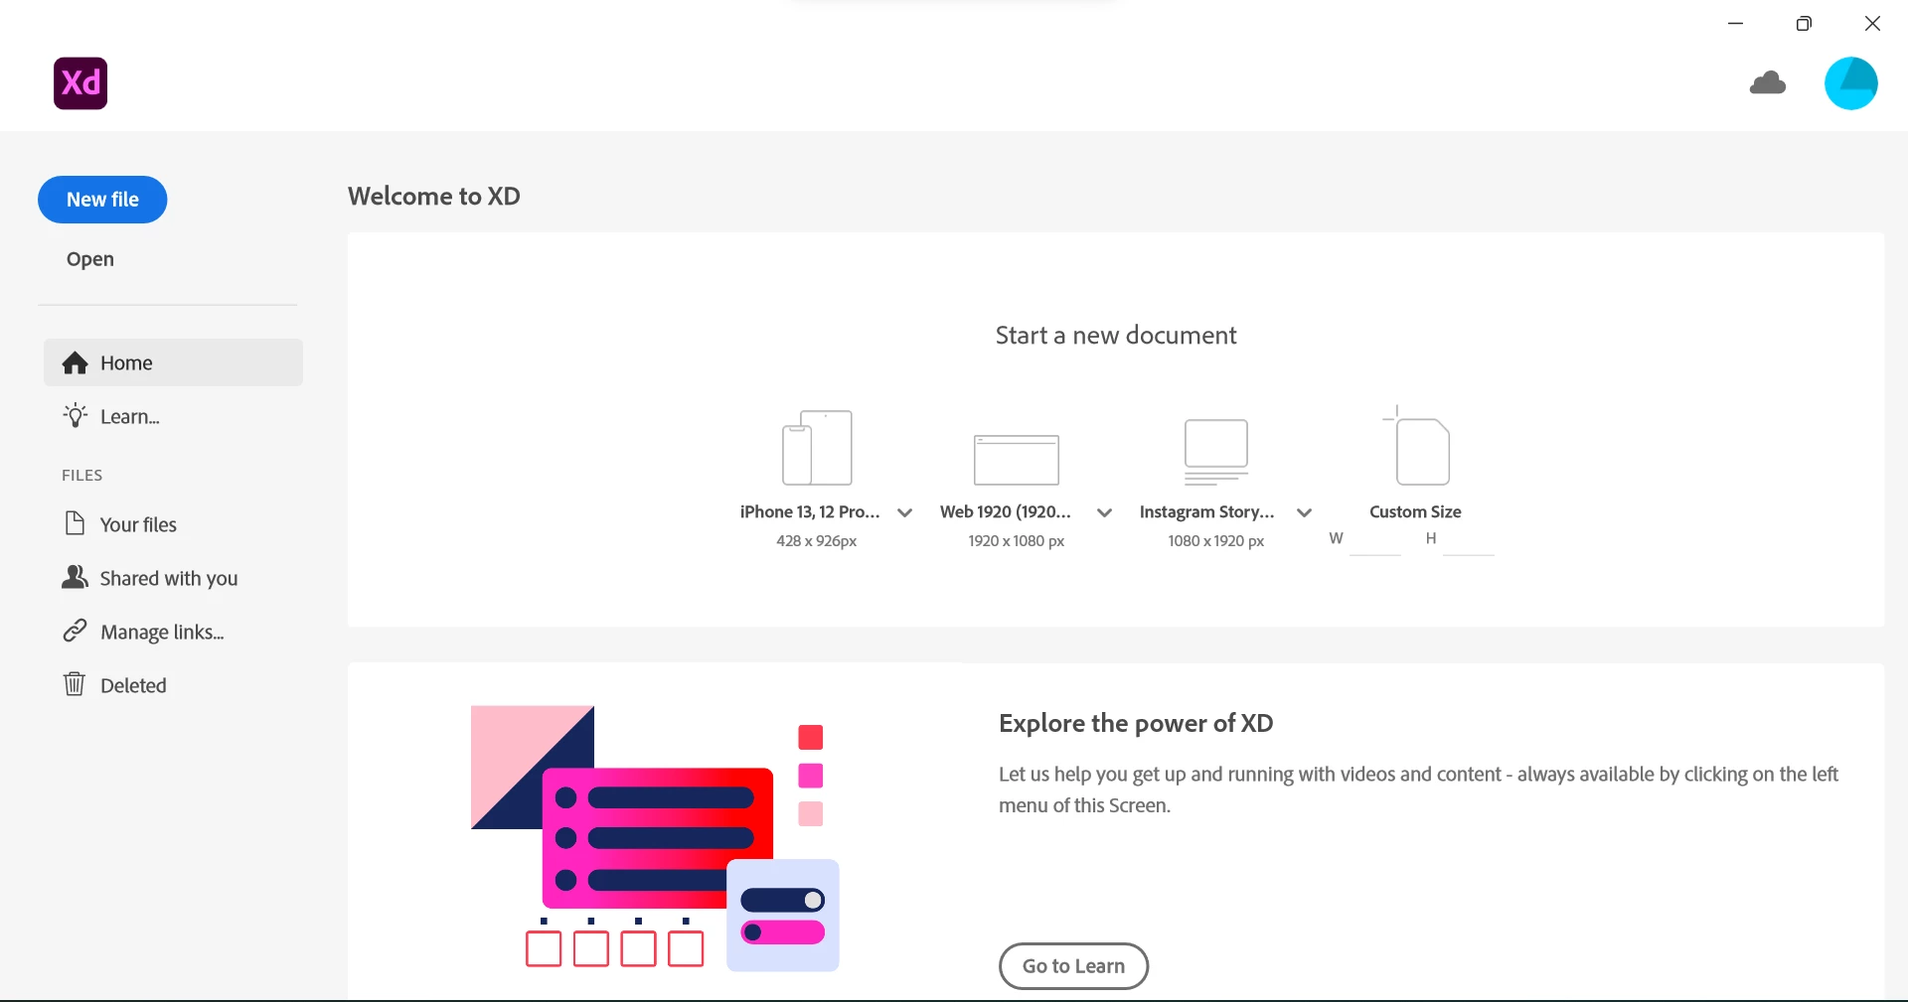This screenshot has height=1002, width=1908.
Task: Expand Instagram Story size options dropdown
Action: [1305, 513]
